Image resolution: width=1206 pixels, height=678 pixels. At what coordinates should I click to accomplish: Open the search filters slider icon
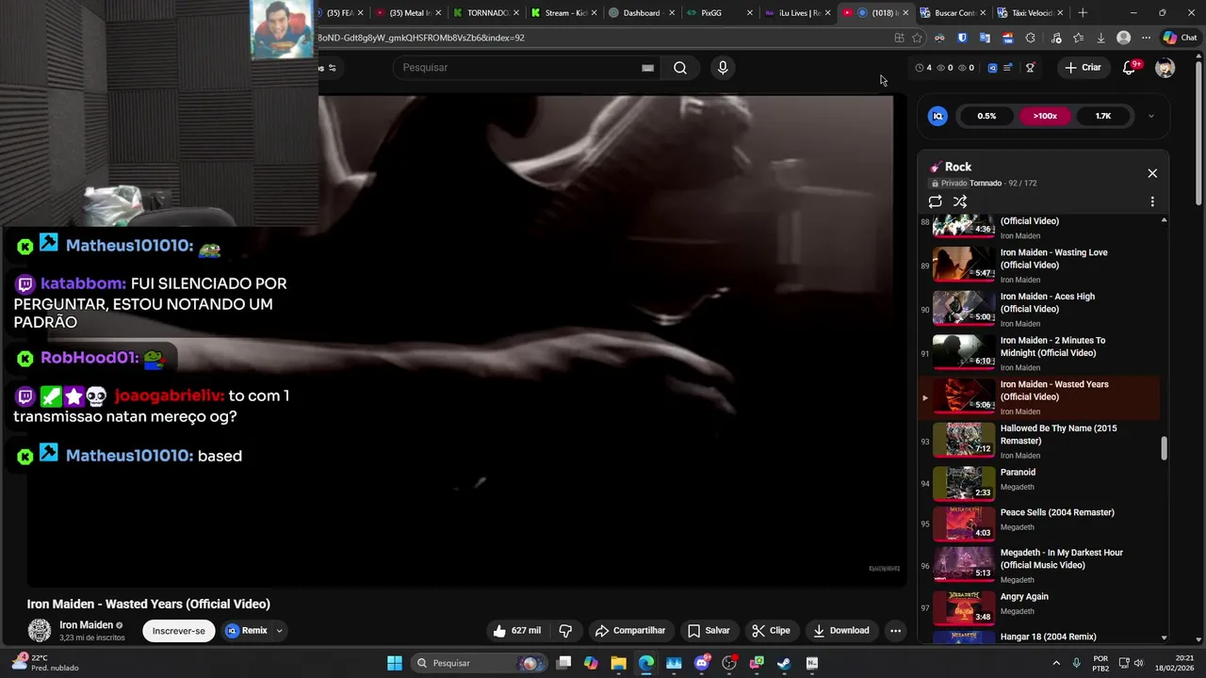(x=332, y=68)
